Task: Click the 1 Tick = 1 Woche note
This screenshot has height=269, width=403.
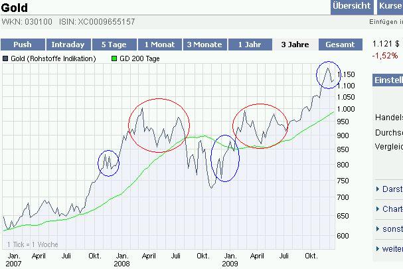Action: [33, 244]
